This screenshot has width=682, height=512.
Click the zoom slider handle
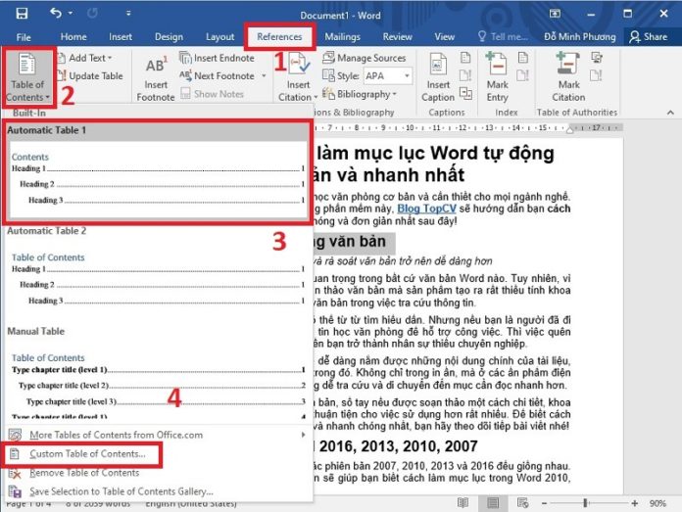click(585, 503)
